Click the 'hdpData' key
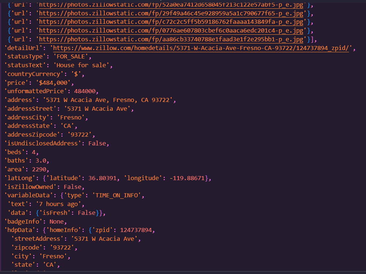This screenshot has height=274, width=366. (20, 230)
